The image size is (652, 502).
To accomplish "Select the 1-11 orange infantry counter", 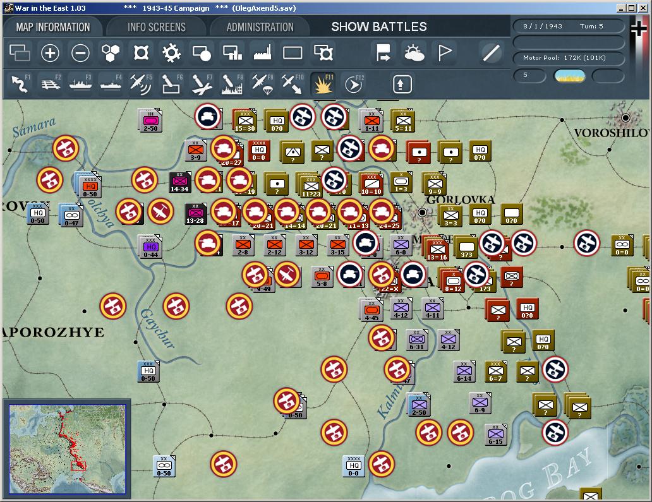I will coord(371,121).
